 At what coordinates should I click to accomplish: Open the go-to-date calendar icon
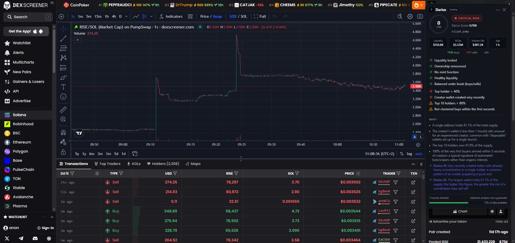coord(134,153)
